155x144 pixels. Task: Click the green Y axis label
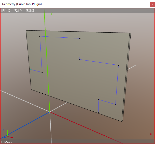click(51, 14)
